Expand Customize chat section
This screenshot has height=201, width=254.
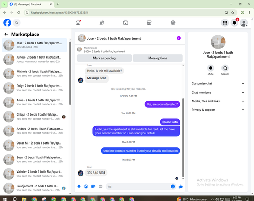click(218, 83)
